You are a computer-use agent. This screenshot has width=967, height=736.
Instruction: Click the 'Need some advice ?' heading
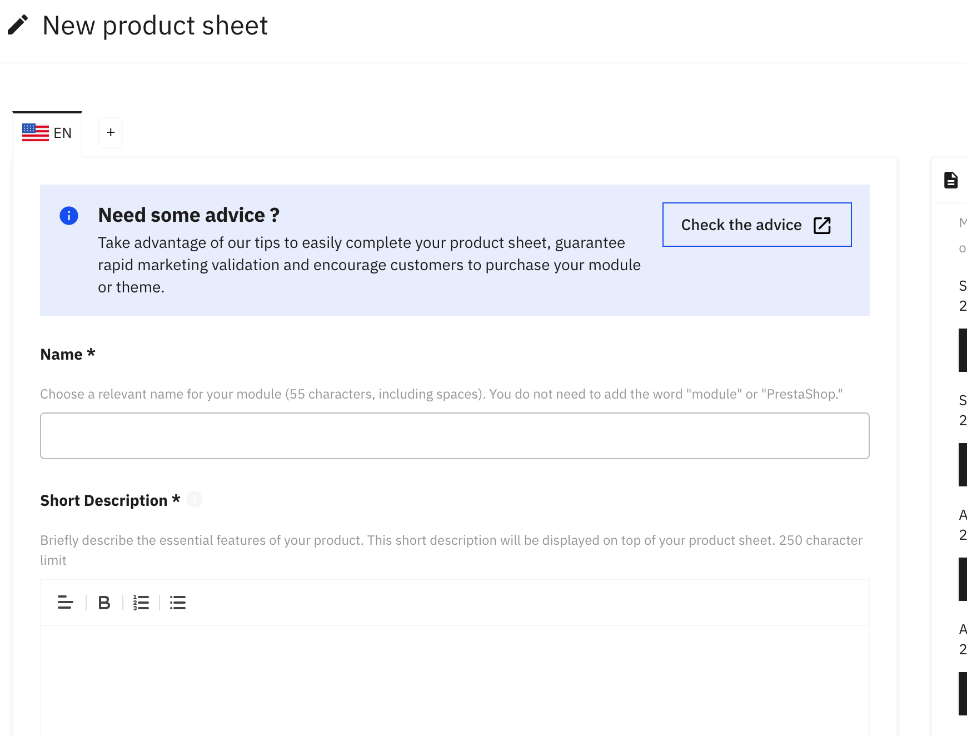coord(189,215)
